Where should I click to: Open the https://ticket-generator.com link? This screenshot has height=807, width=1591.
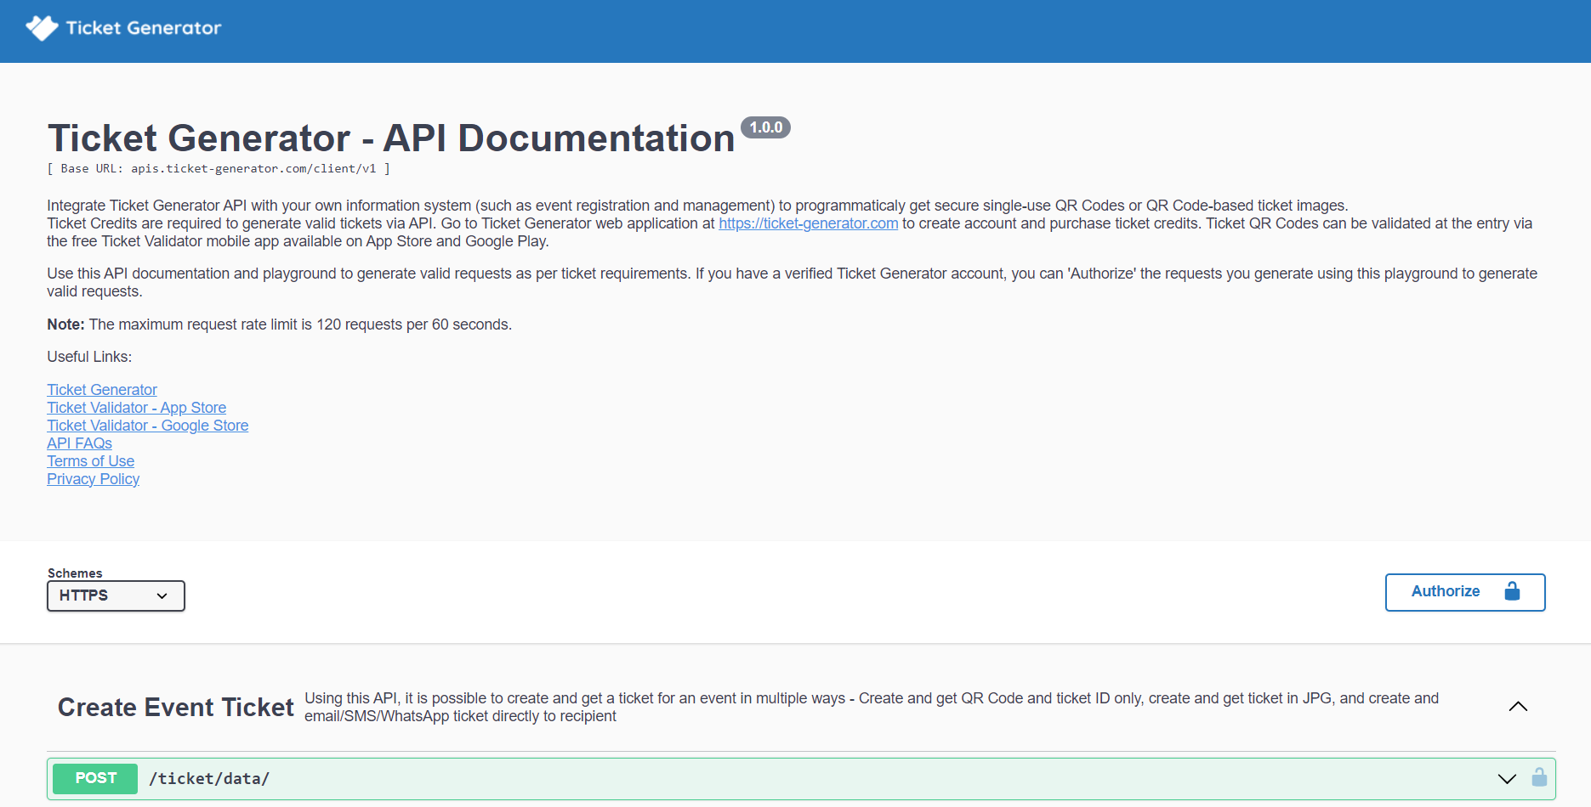tap(808, 223)
